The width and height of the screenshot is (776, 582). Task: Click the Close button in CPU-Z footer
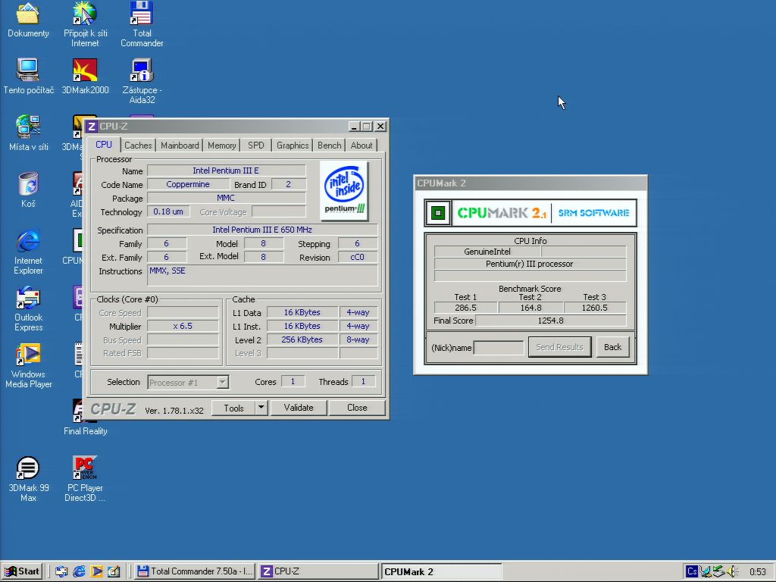tap(357, 408)
